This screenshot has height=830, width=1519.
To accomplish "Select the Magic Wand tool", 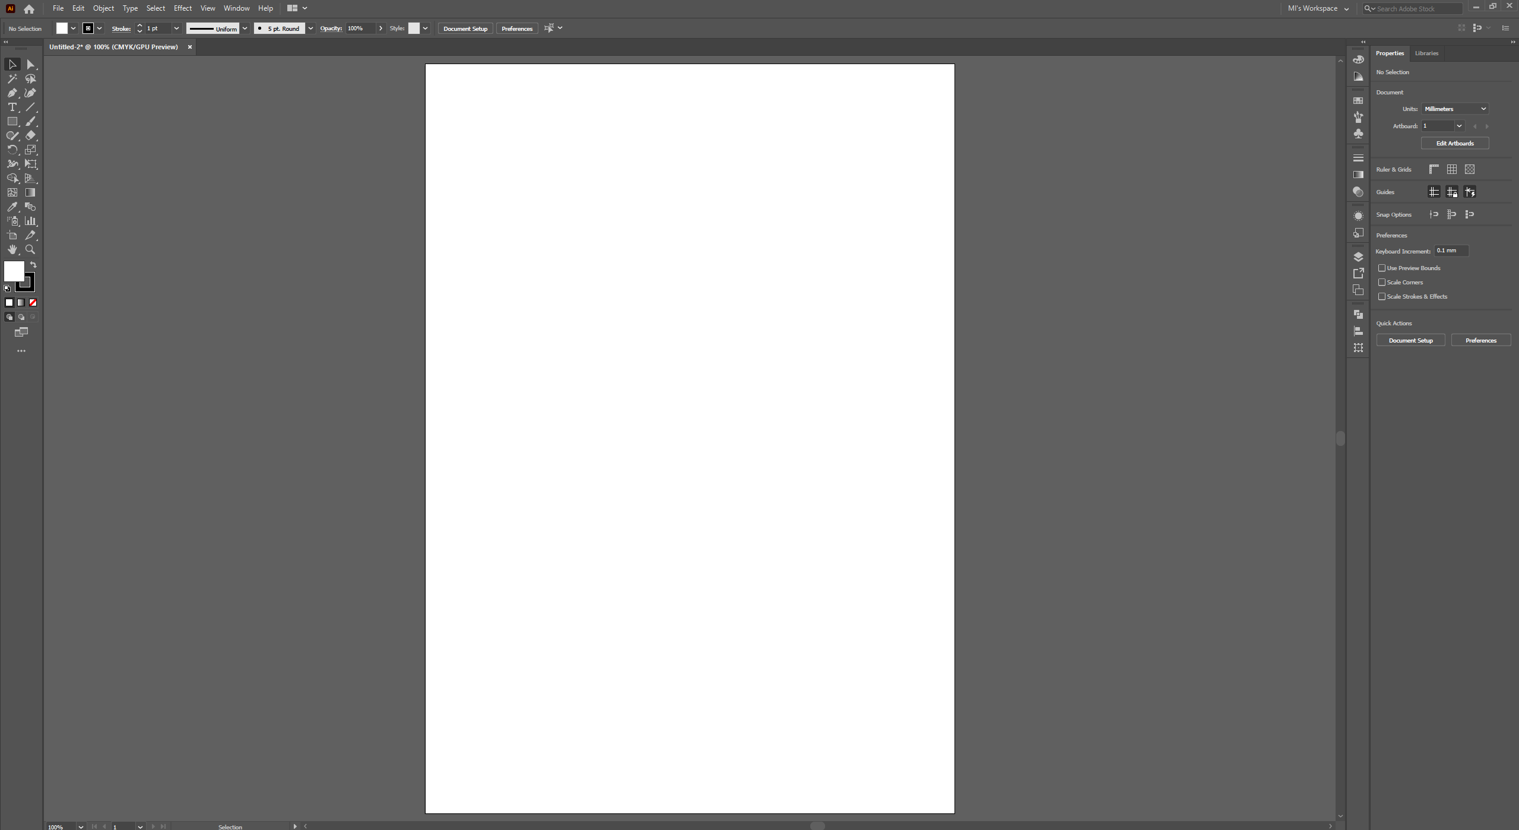I will [x=12, y=78].
